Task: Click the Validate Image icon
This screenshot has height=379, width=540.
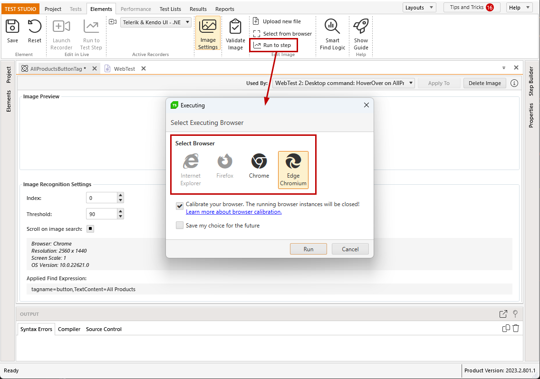Action: point(236,27)
